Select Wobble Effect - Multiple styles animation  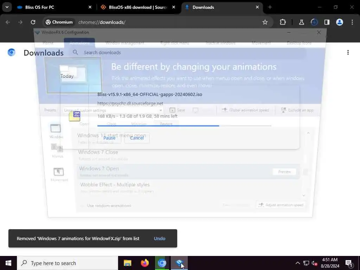tap(189, 188)
